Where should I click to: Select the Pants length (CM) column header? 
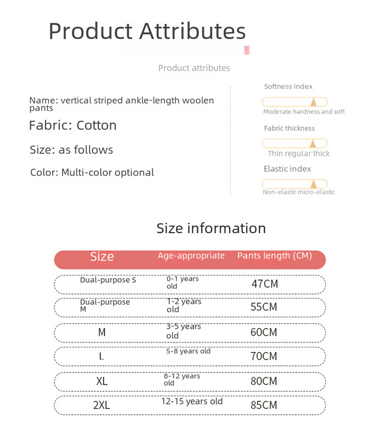[275, 256]
